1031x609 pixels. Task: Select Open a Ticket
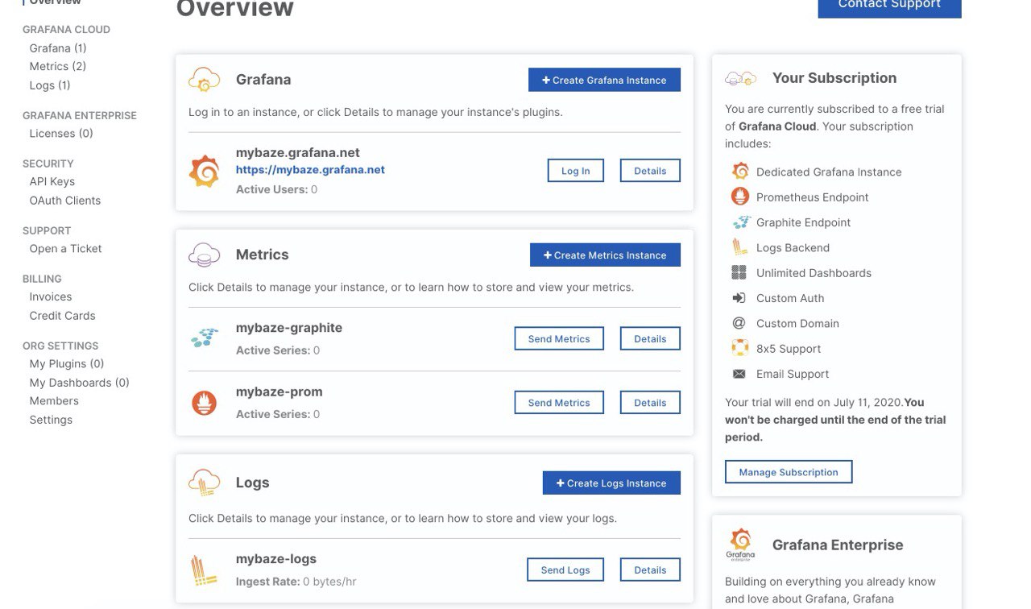point(66,248)
